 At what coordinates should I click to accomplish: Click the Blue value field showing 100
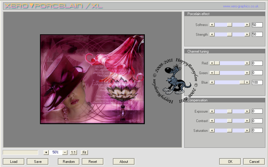tap(257, 82)
